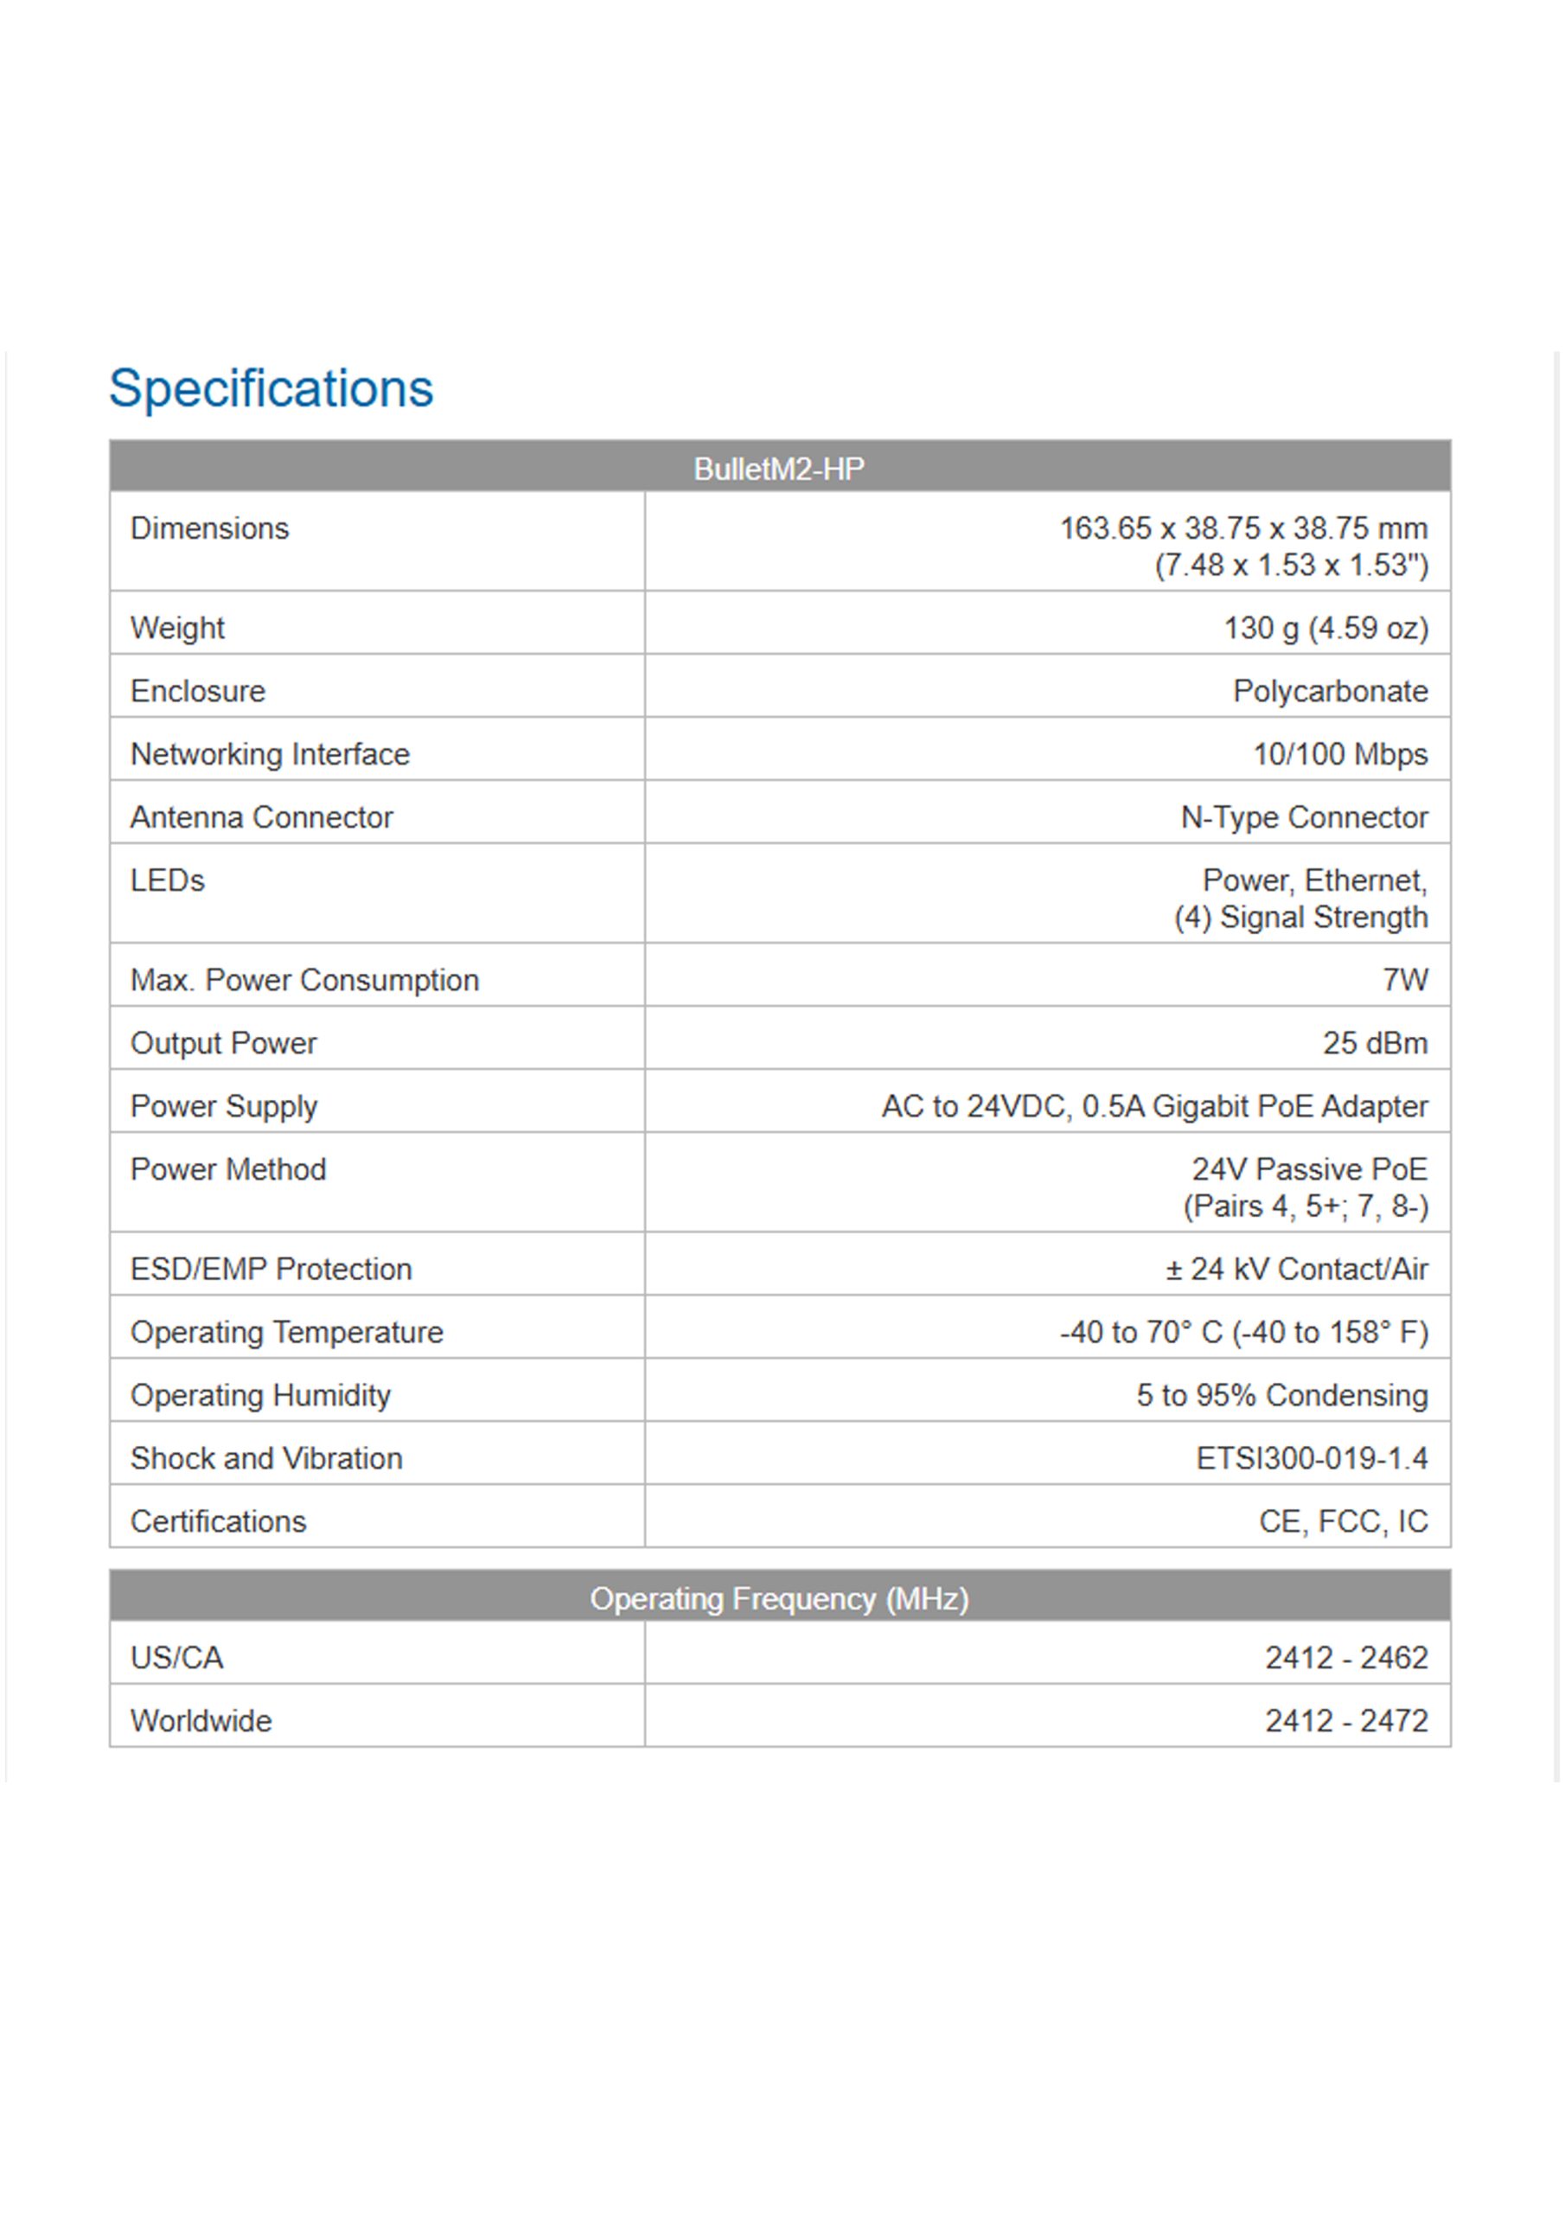1565x2214 pixels.
Task: Click the Networking Interface label
Action: (270, 754)
